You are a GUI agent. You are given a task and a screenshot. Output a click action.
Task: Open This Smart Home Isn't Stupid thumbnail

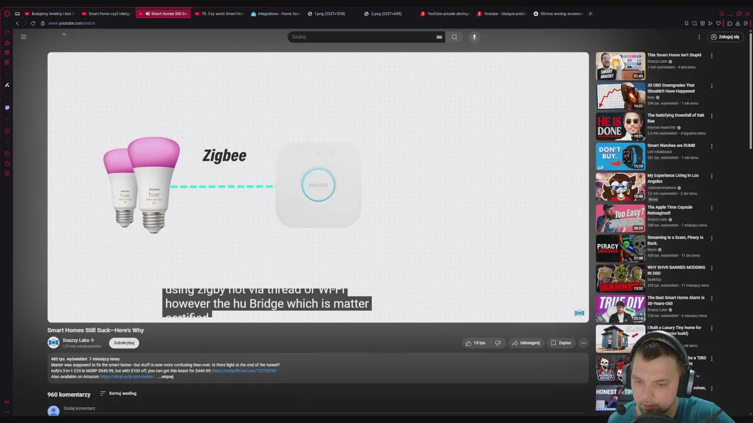[620, 66]
